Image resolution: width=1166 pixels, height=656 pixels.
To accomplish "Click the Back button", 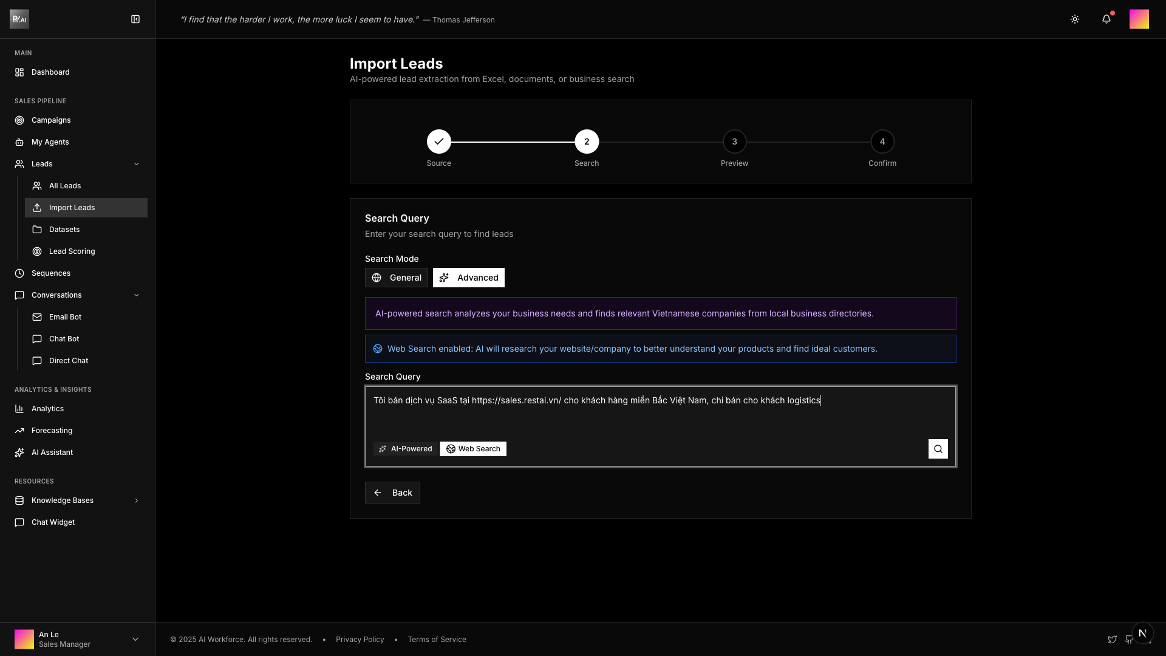I will 392,493.
